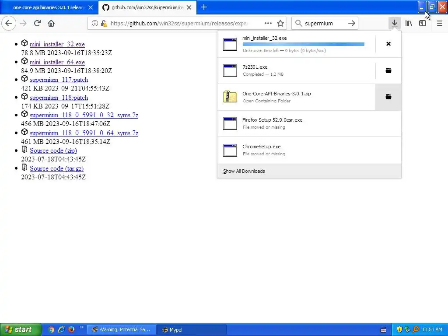The width and height of the screenshot is (448, 336).
Task: Toggle the downloads panel button
Action: 395,23
